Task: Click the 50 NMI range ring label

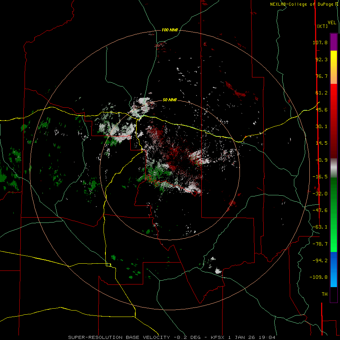Action: (170, 100)
